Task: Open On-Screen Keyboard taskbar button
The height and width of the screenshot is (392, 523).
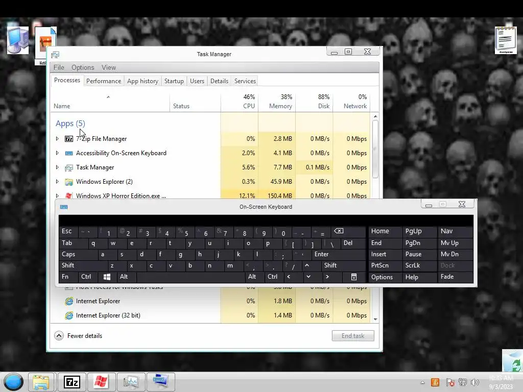Action: pos(160,382)
